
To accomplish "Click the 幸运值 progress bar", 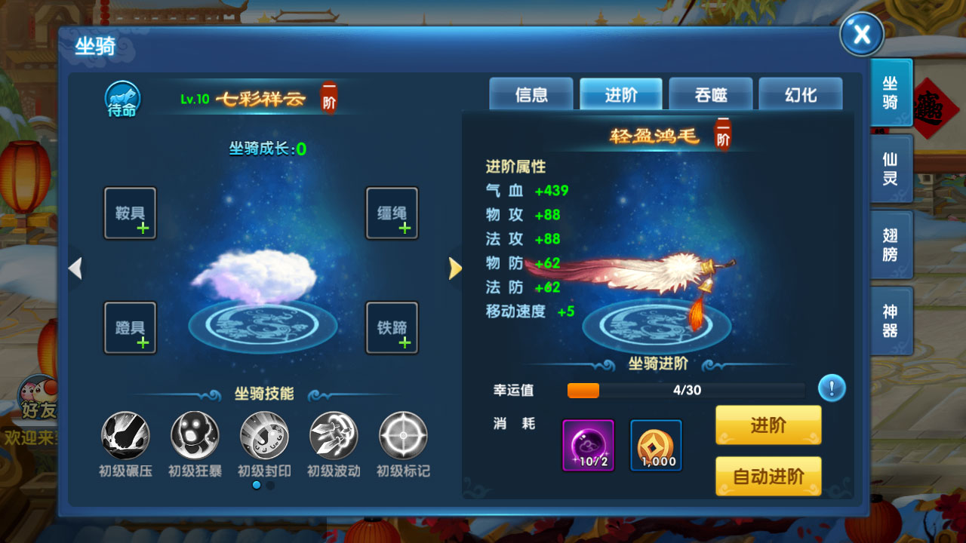I will point(686,390).
